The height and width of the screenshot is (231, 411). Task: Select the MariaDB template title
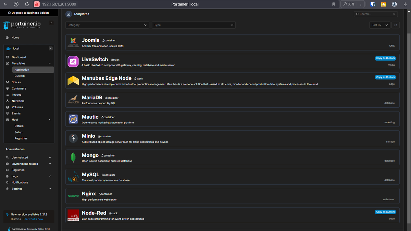coord(92,97)
